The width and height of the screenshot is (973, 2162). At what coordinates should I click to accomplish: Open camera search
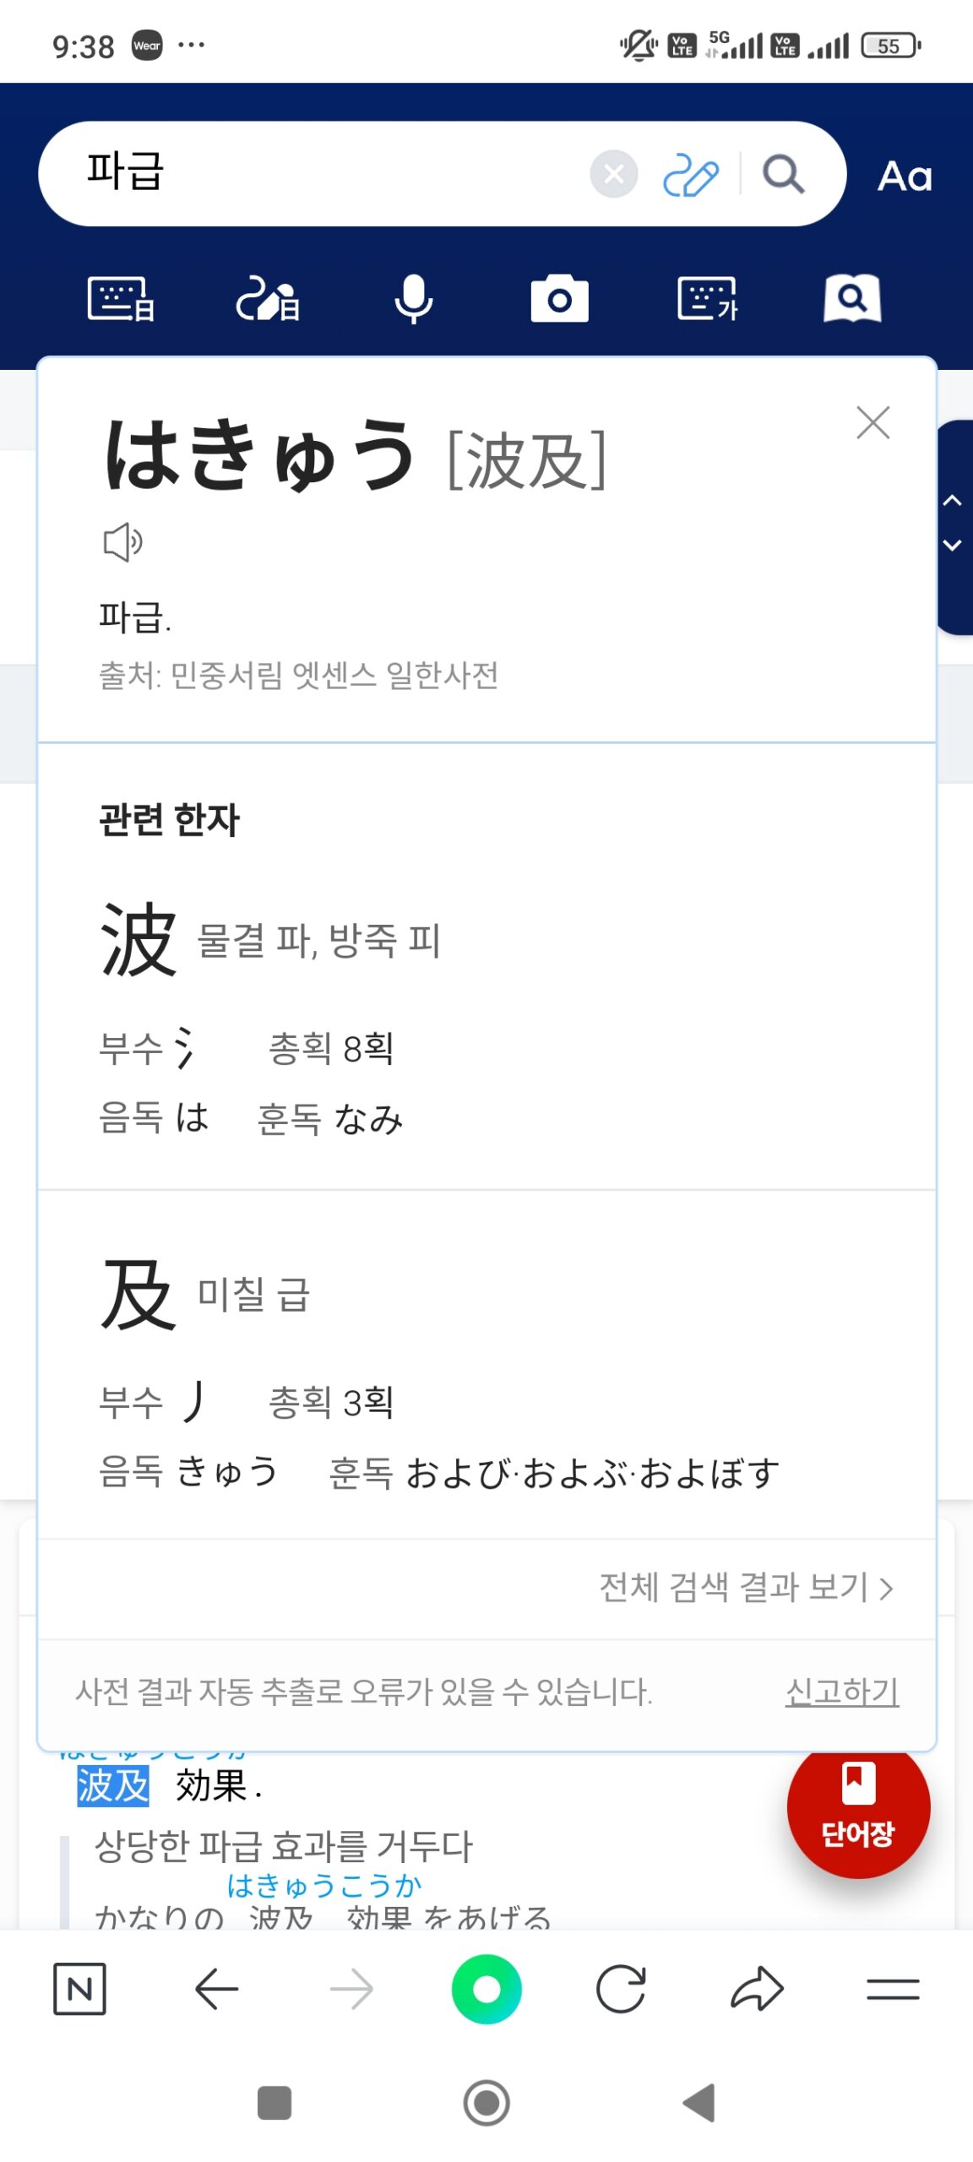[x=559, y=299]
